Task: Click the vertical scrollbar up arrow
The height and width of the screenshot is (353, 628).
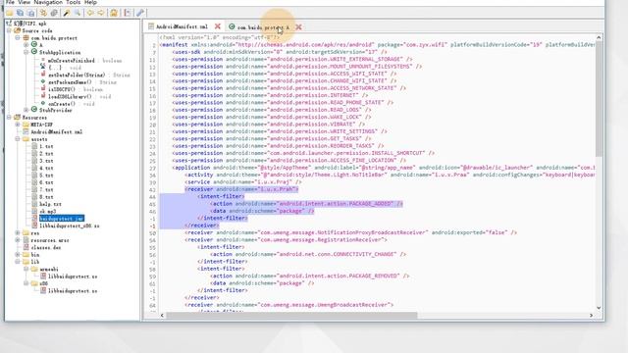Action: [599, 37]
